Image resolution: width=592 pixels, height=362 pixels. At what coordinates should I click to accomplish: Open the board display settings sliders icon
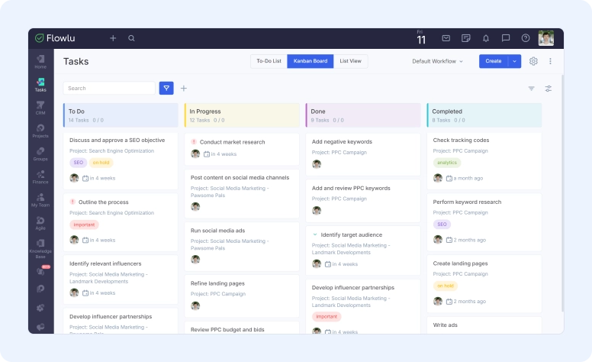549,89
